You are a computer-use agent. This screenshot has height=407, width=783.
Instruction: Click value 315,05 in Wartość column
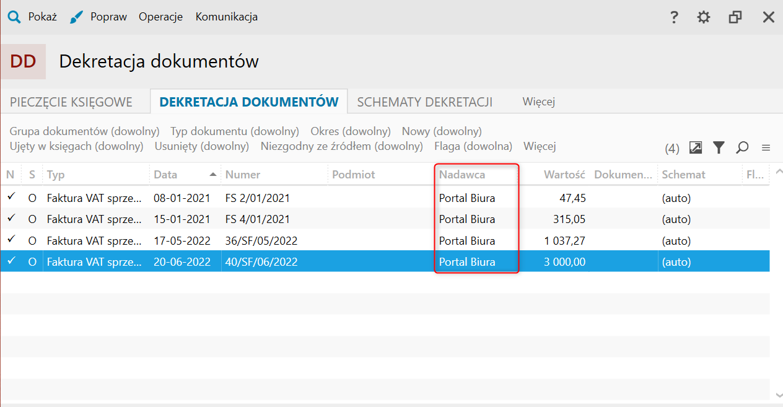point(568,219)
